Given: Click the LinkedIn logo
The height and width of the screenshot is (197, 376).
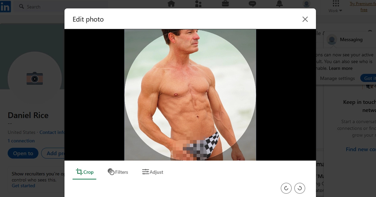Looking at the screenshot, I should tap(6, 6).
